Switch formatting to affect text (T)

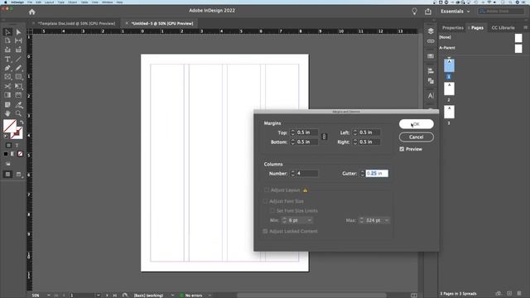[x=17, y=146]
